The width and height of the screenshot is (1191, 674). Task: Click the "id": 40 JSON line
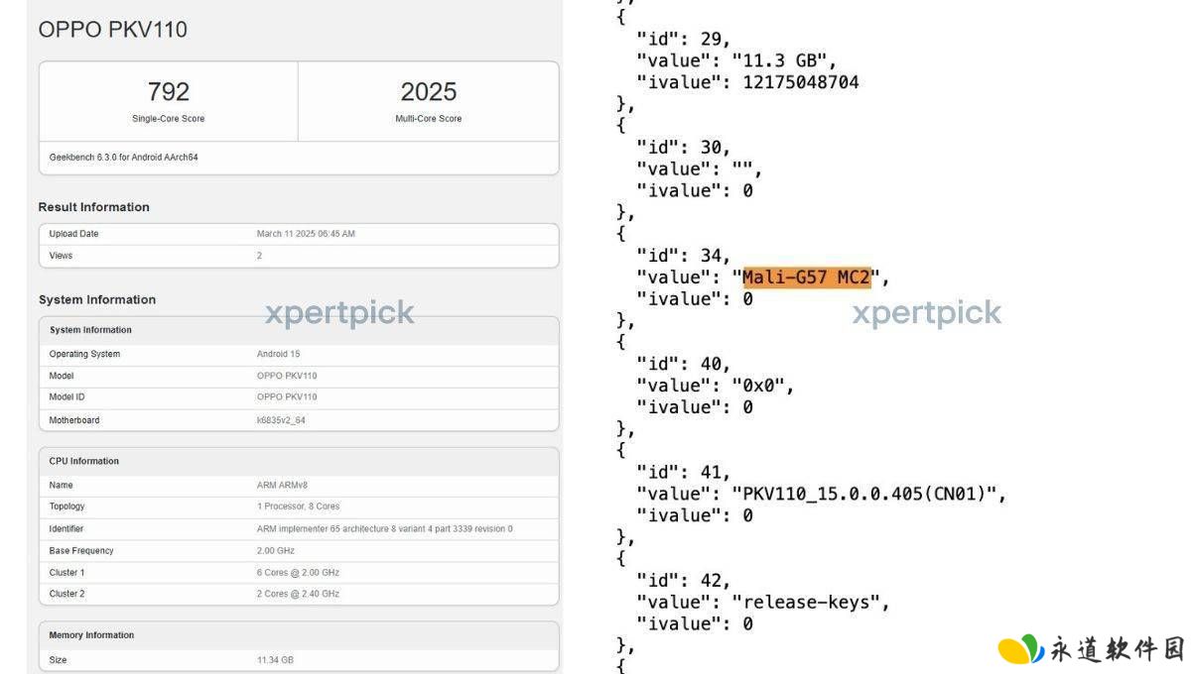pos(684,364)
